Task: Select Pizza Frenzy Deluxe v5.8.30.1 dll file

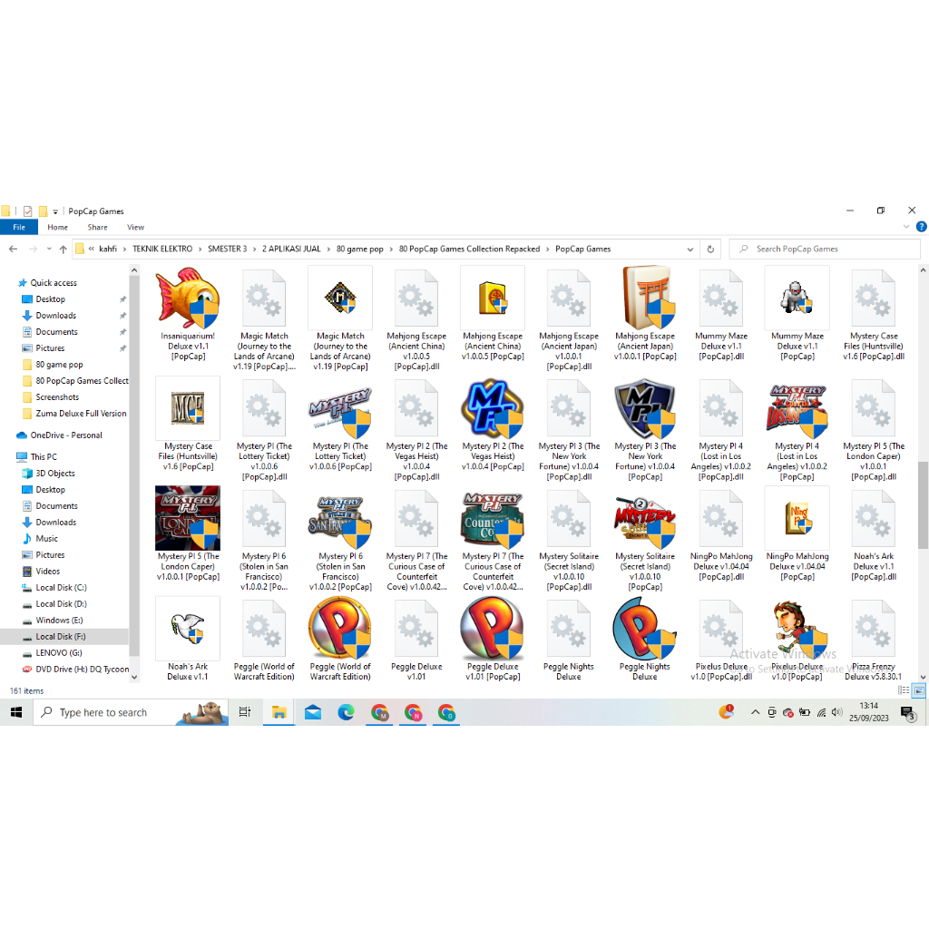Action: (x=874, y=628)
